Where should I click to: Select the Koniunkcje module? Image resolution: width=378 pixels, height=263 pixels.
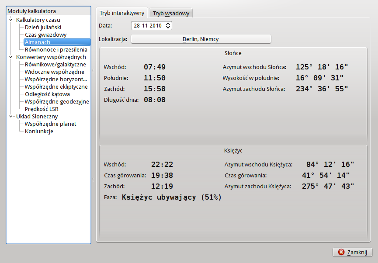(39, 131)
